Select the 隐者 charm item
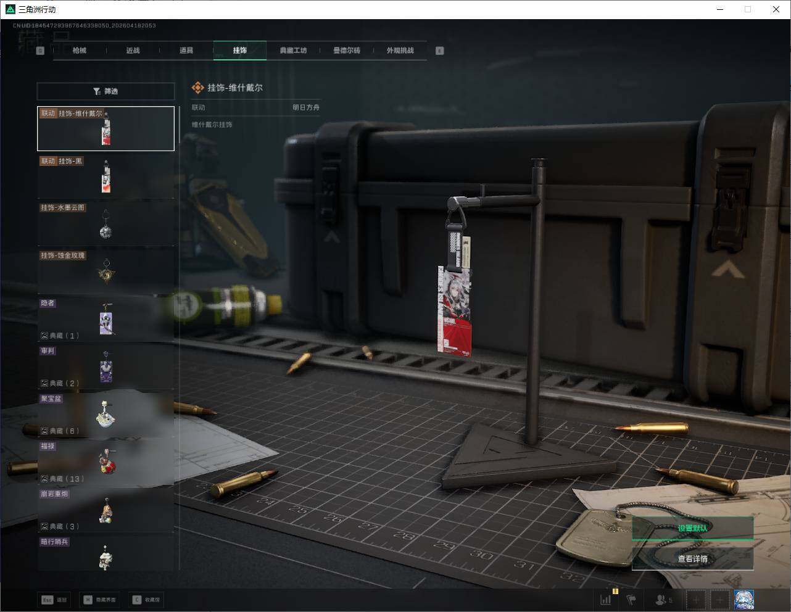The image size is (791, 612). (106, 319)
